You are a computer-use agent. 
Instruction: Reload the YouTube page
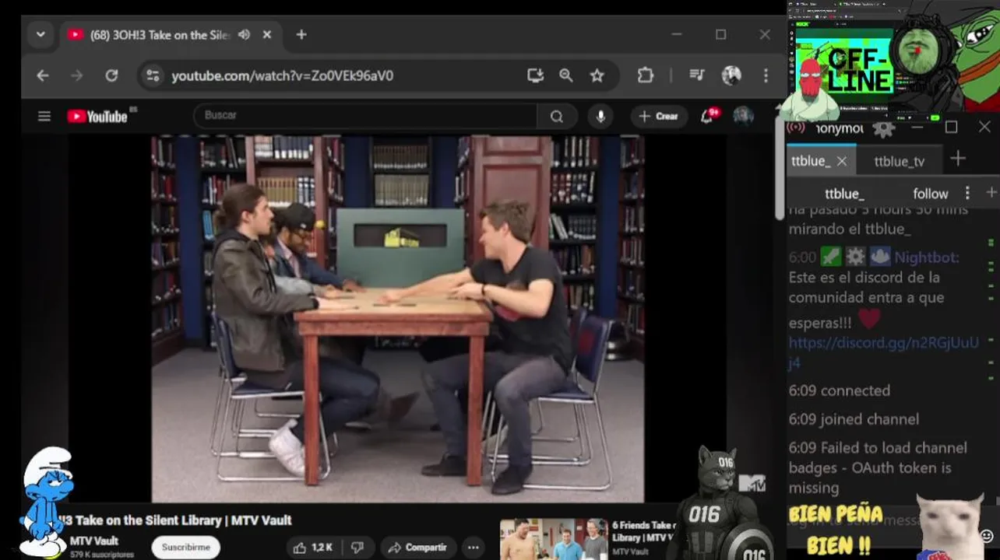(x=111, y=75)
